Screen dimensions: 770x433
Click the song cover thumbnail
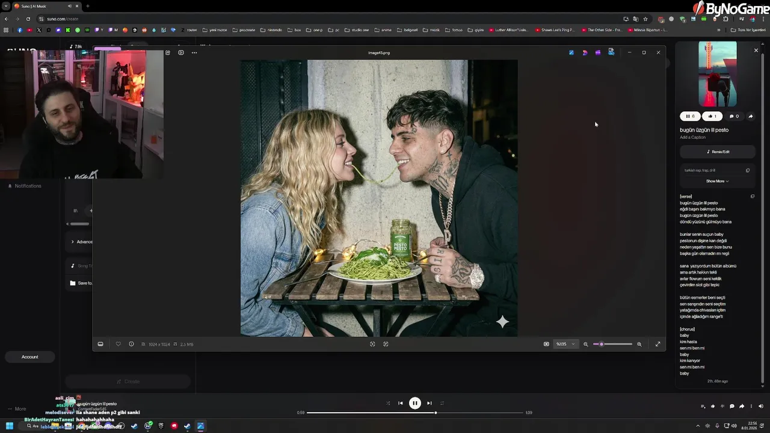718,74
